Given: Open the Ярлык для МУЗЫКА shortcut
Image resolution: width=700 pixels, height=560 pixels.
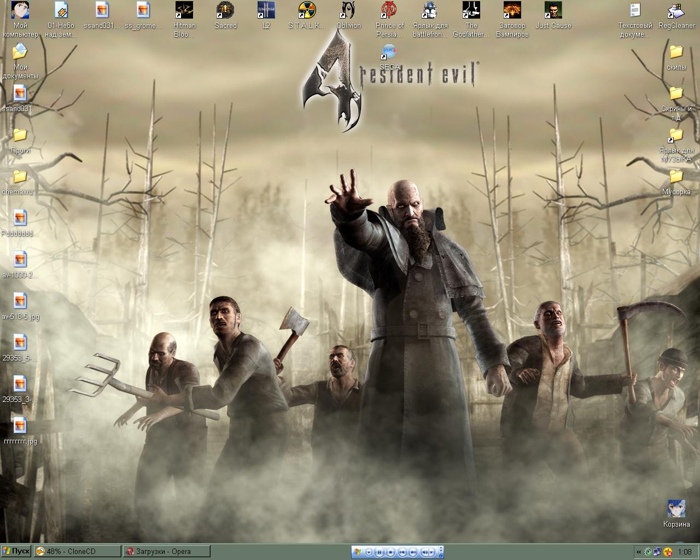Looking at the screenshot, I should tap(676, 144).
